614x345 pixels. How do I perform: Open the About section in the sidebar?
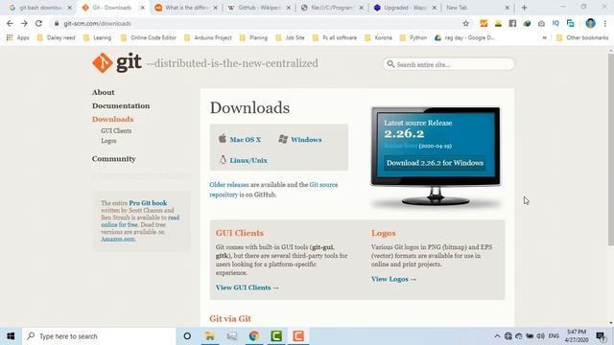103,92
